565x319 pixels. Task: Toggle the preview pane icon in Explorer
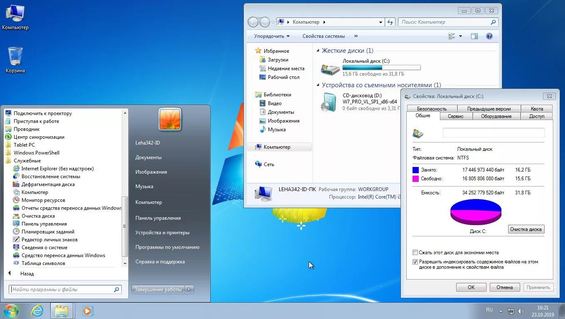click(474, 36)
